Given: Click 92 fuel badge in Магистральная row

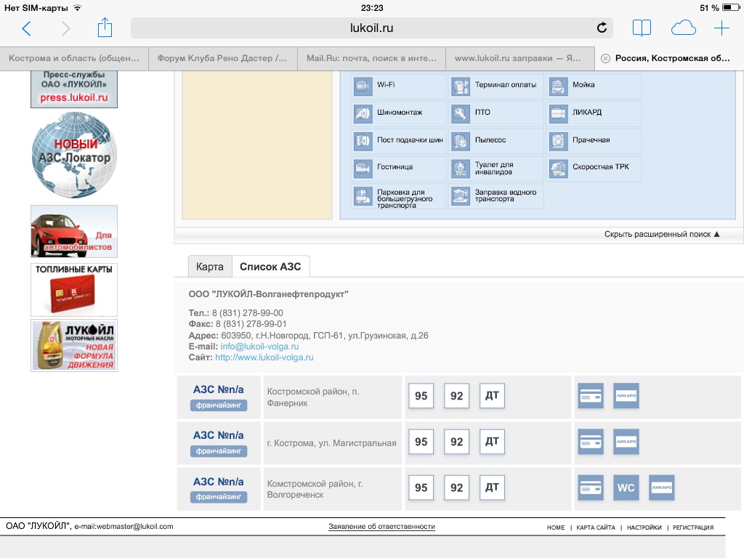Looking at the screenshot, I should 456,442.
